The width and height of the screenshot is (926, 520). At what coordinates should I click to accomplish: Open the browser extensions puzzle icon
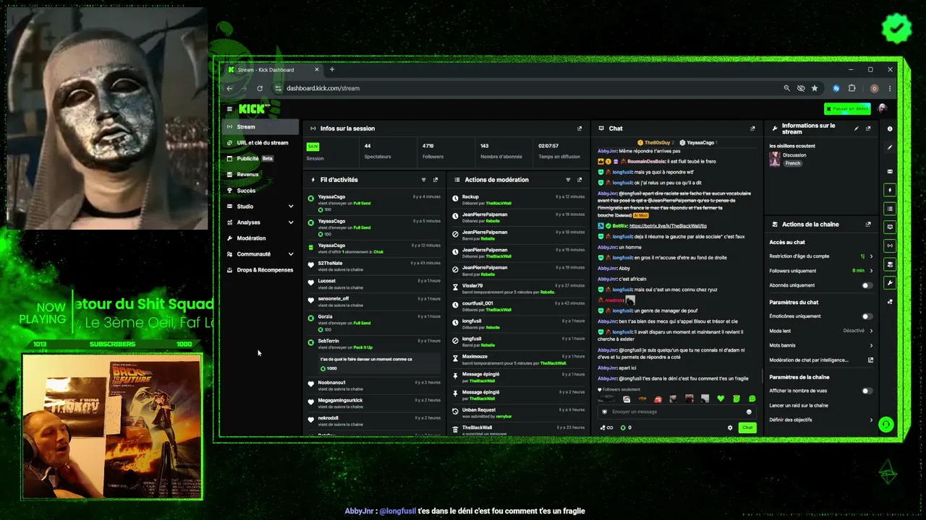[x=851, y=88]
